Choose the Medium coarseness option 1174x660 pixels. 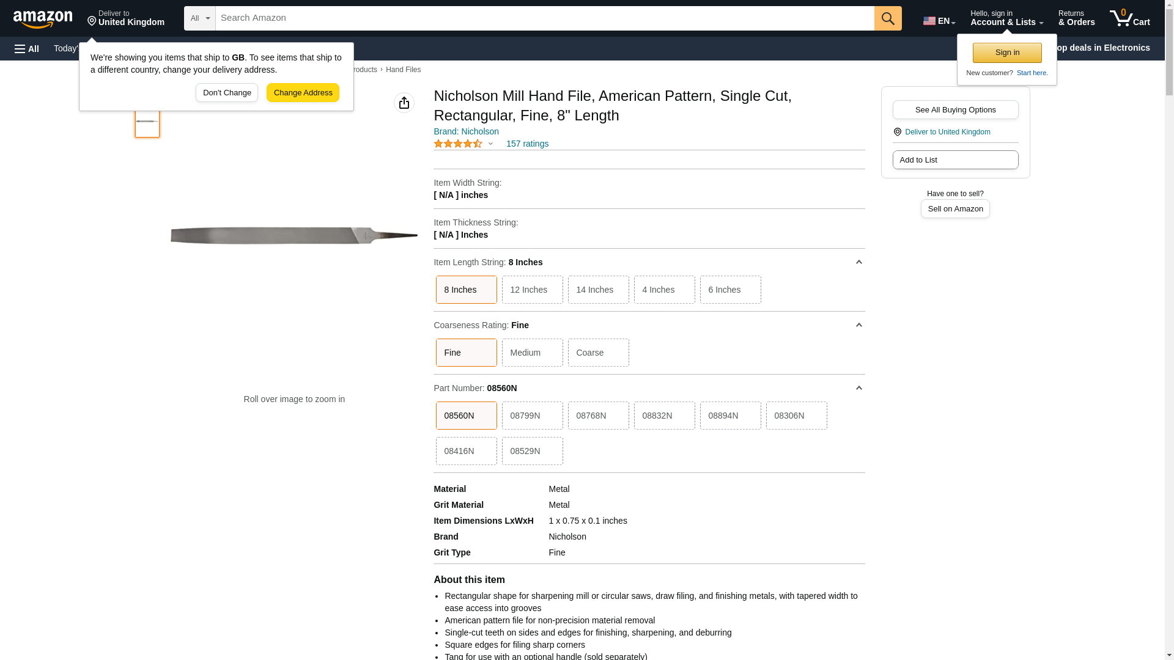point(532,353)
